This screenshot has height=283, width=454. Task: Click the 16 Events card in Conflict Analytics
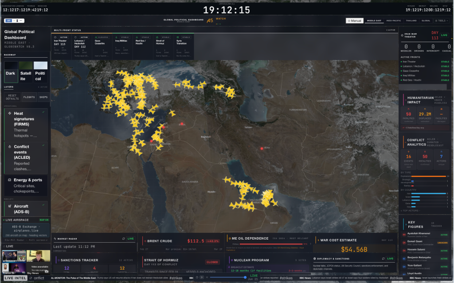[x=408, y=159]
